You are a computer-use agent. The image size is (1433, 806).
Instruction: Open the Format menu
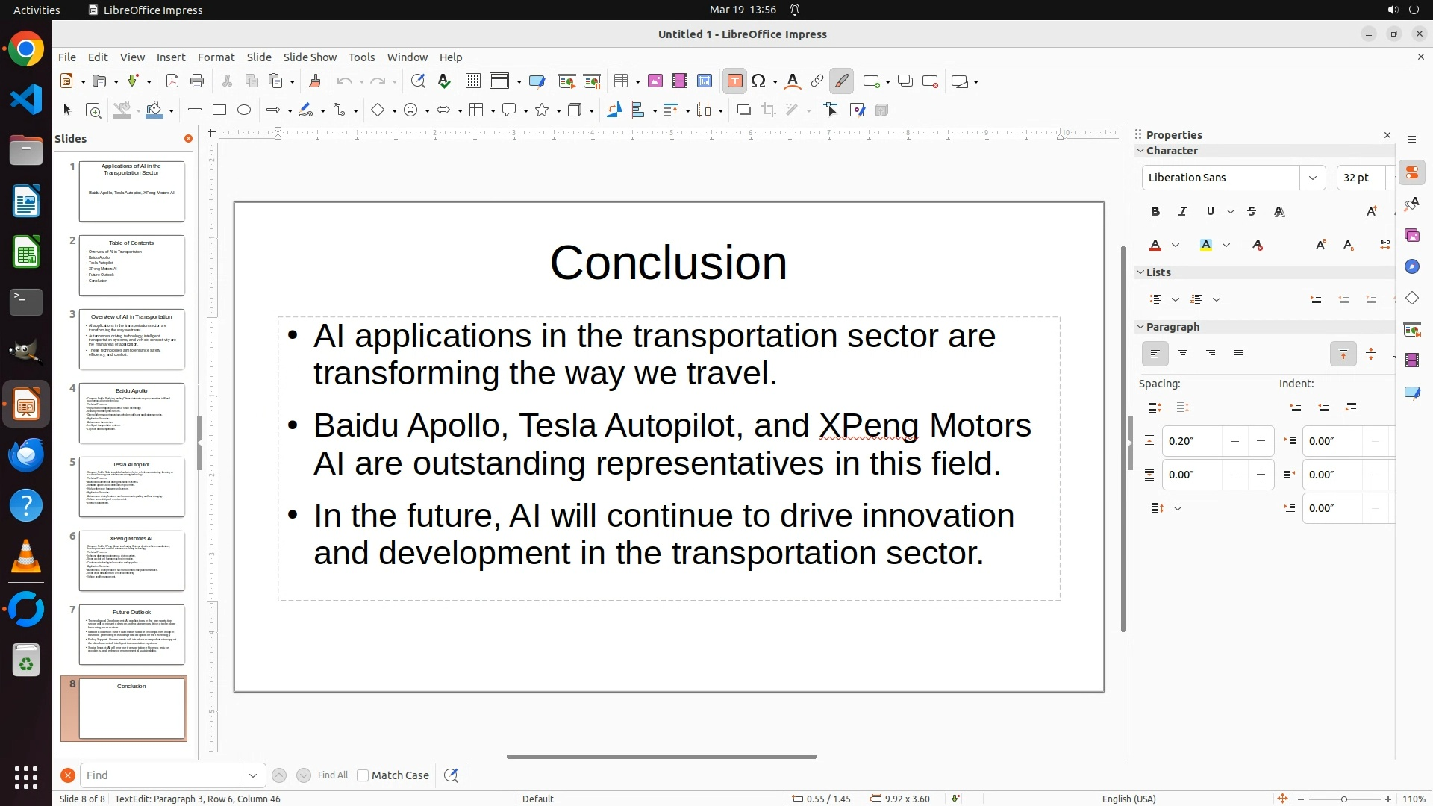[216, 57]
